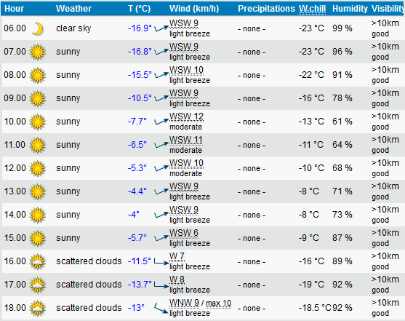The image size is (405, 321).
Task: Click the WNW 9 wind link
Action: [184, 303]
